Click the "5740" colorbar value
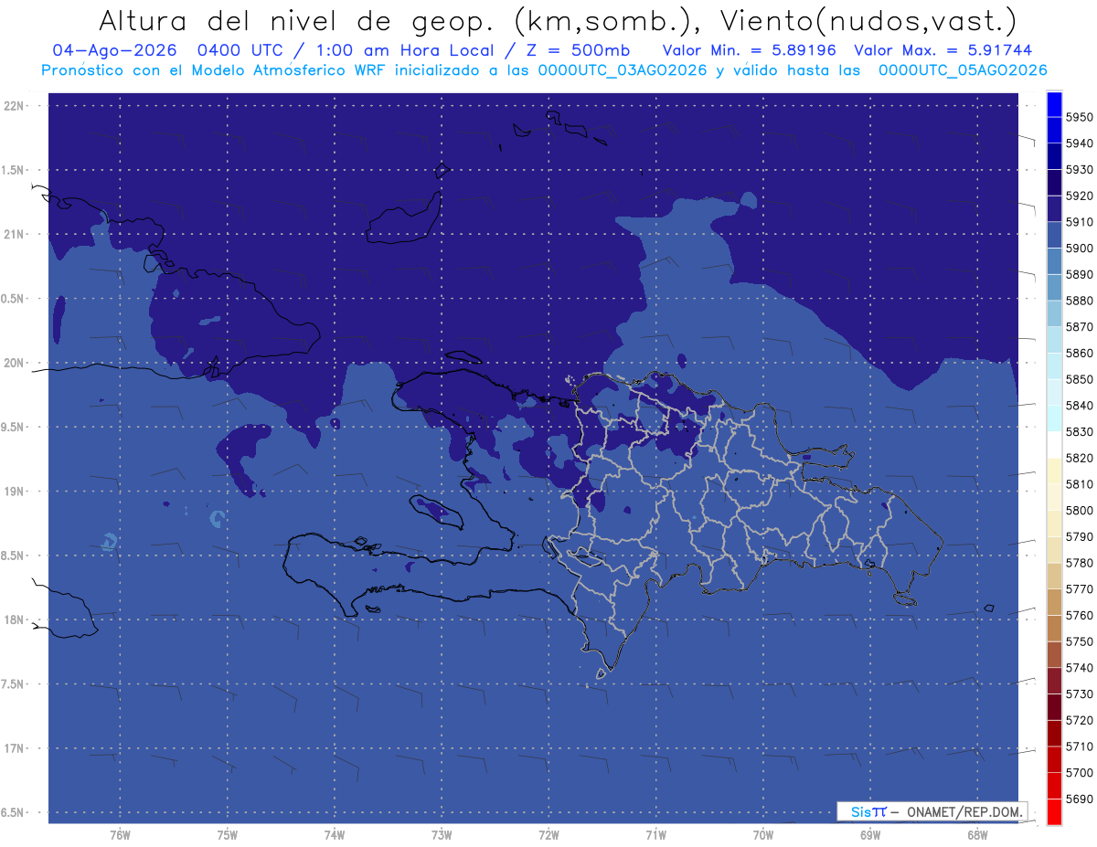 pyautogui.click(x=1079, y=668)
